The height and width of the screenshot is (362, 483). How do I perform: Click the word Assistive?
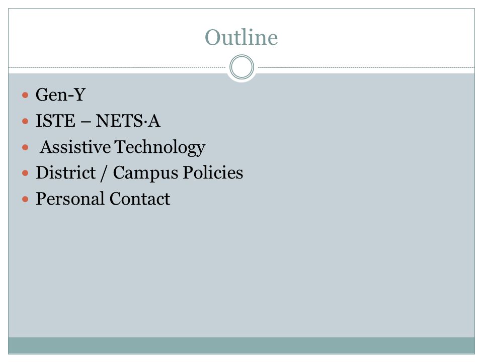click(75, 147)
